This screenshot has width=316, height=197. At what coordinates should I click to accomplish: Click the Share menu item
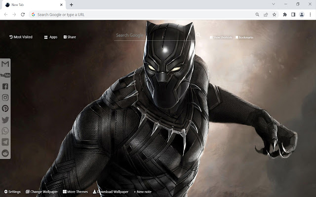point(70,37)
